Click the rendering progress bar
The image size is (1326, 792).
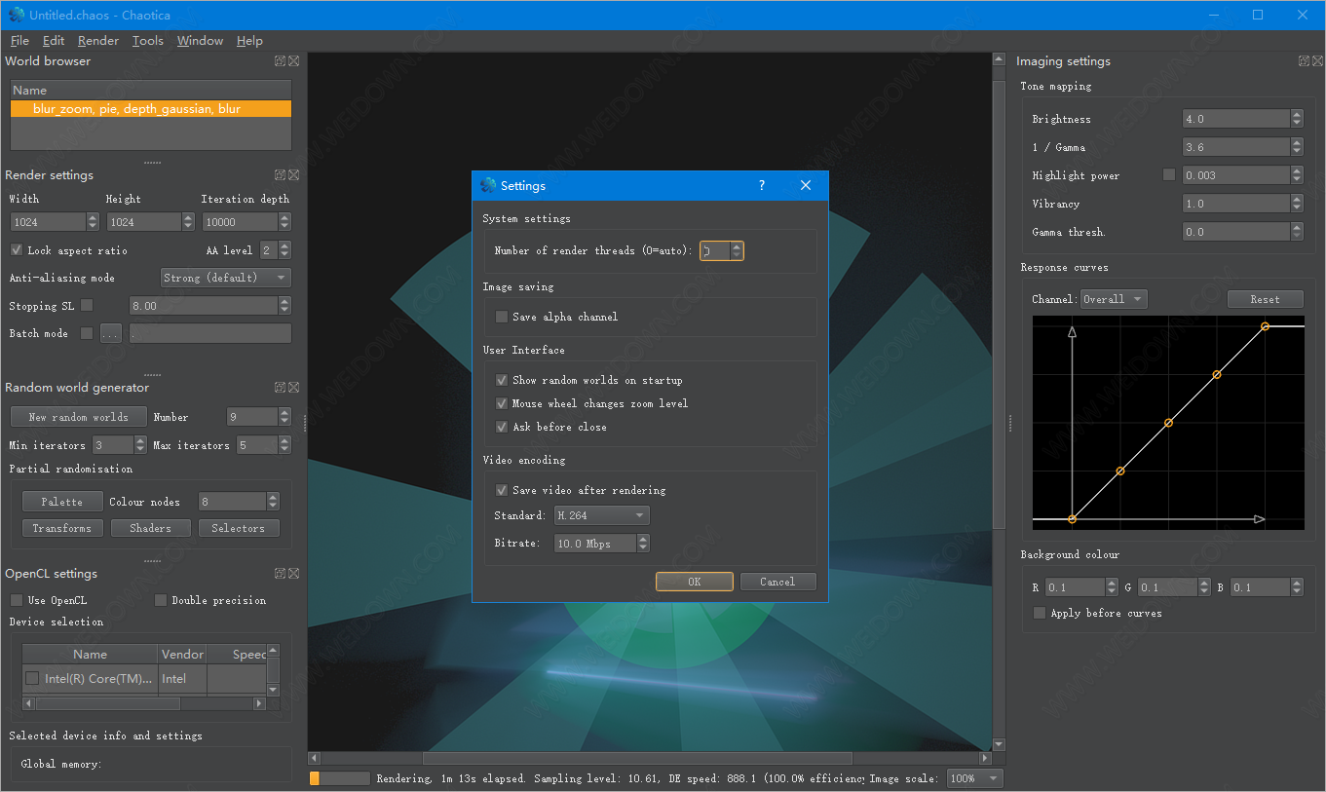coord(340,778)
